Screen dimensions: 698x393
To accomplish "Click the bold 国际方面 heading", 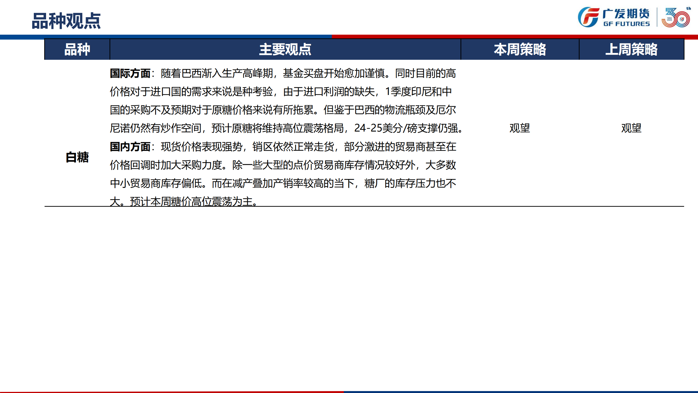I will [x=130, y=73].
